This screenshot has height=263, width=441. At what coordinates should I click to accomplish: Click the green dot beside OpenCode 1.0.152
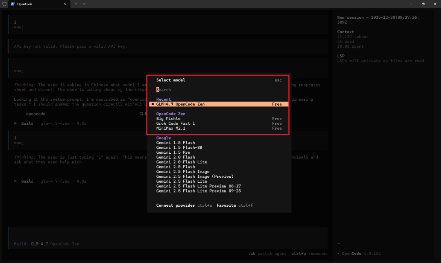339,254
